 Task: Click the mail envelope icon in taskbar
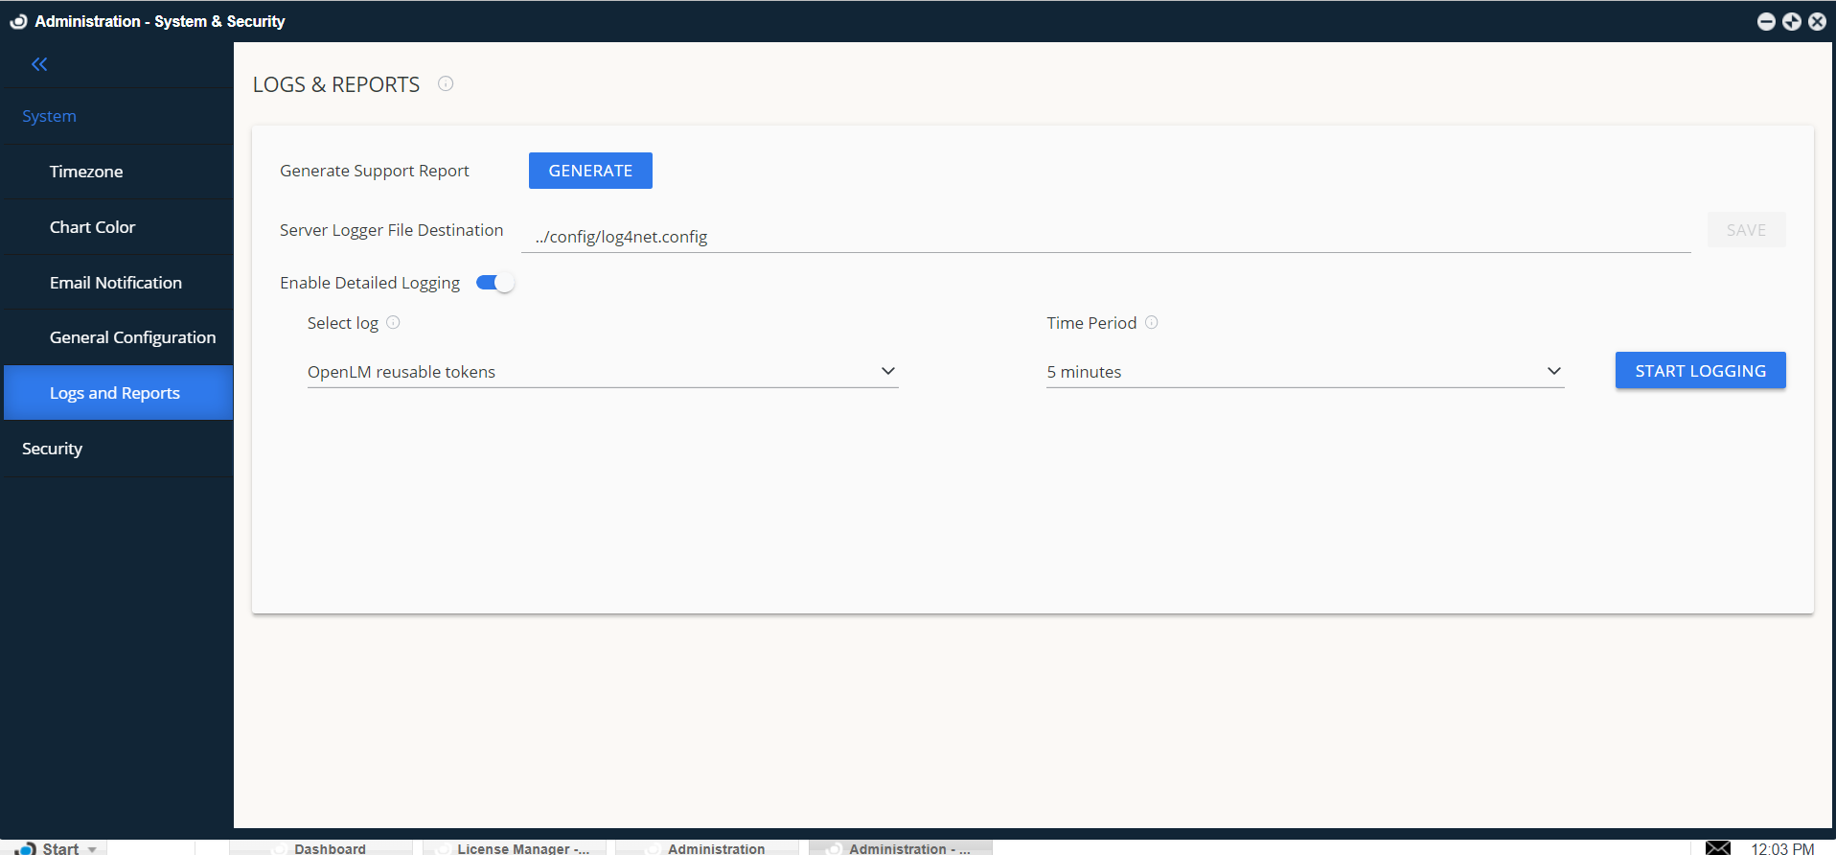[x=1717, y=847]
